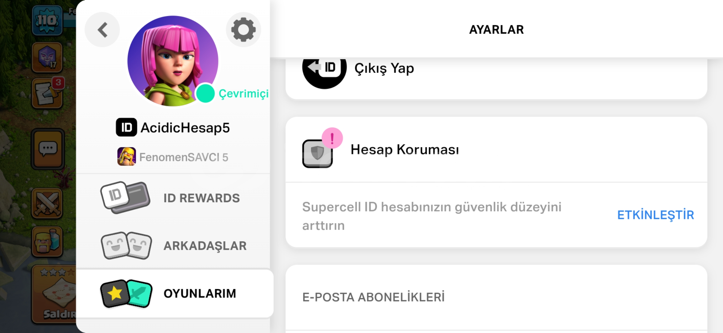Click the Çevrimiçi online status indicator
Viewport: 723px width, 333px height.
[x=232, y=93]
